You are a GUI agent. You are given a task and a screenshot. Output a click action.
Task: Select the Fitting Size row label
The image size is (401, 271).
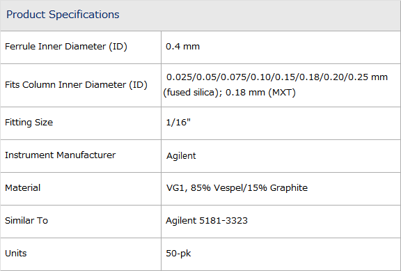[x=29, y=123]
